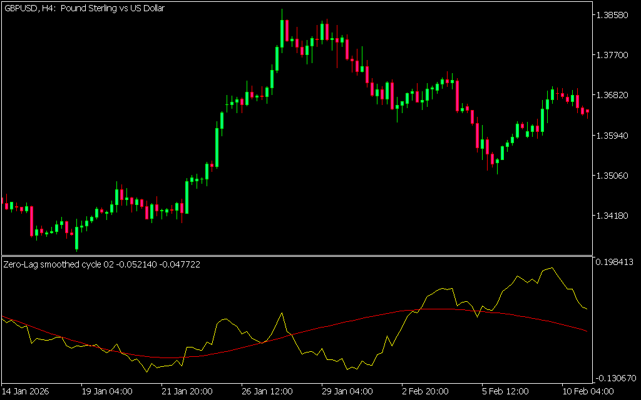Click the 0.198413 indicator scale value

[616, 262]
